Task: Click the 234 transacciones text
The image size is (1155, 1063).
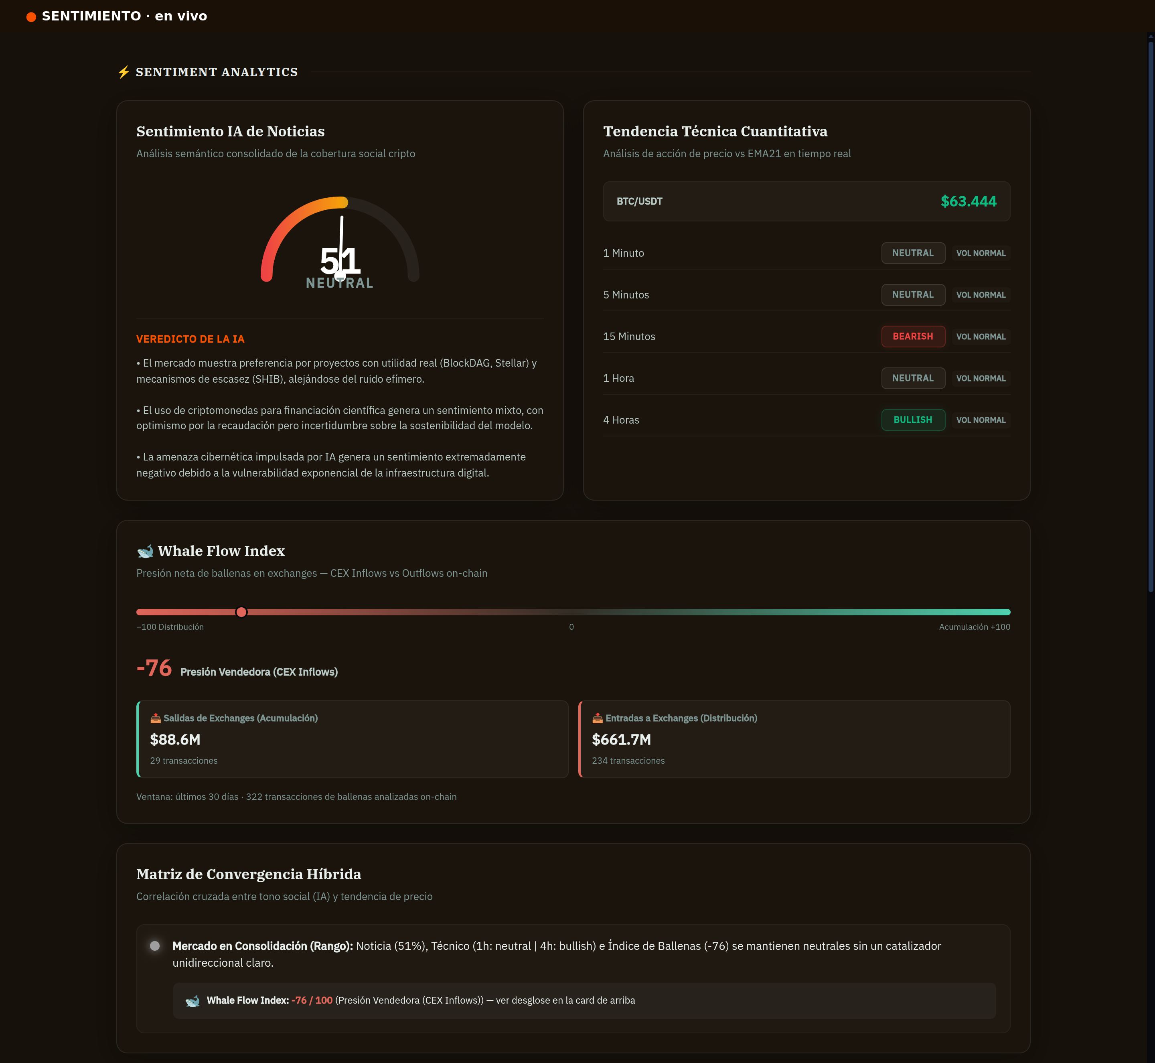Action: click(628, 761)
